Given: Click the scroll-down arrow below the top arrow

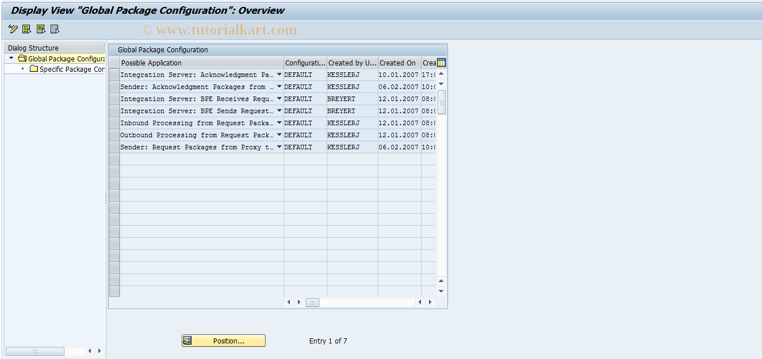Looking at the screenshot, I should [442, 84].
